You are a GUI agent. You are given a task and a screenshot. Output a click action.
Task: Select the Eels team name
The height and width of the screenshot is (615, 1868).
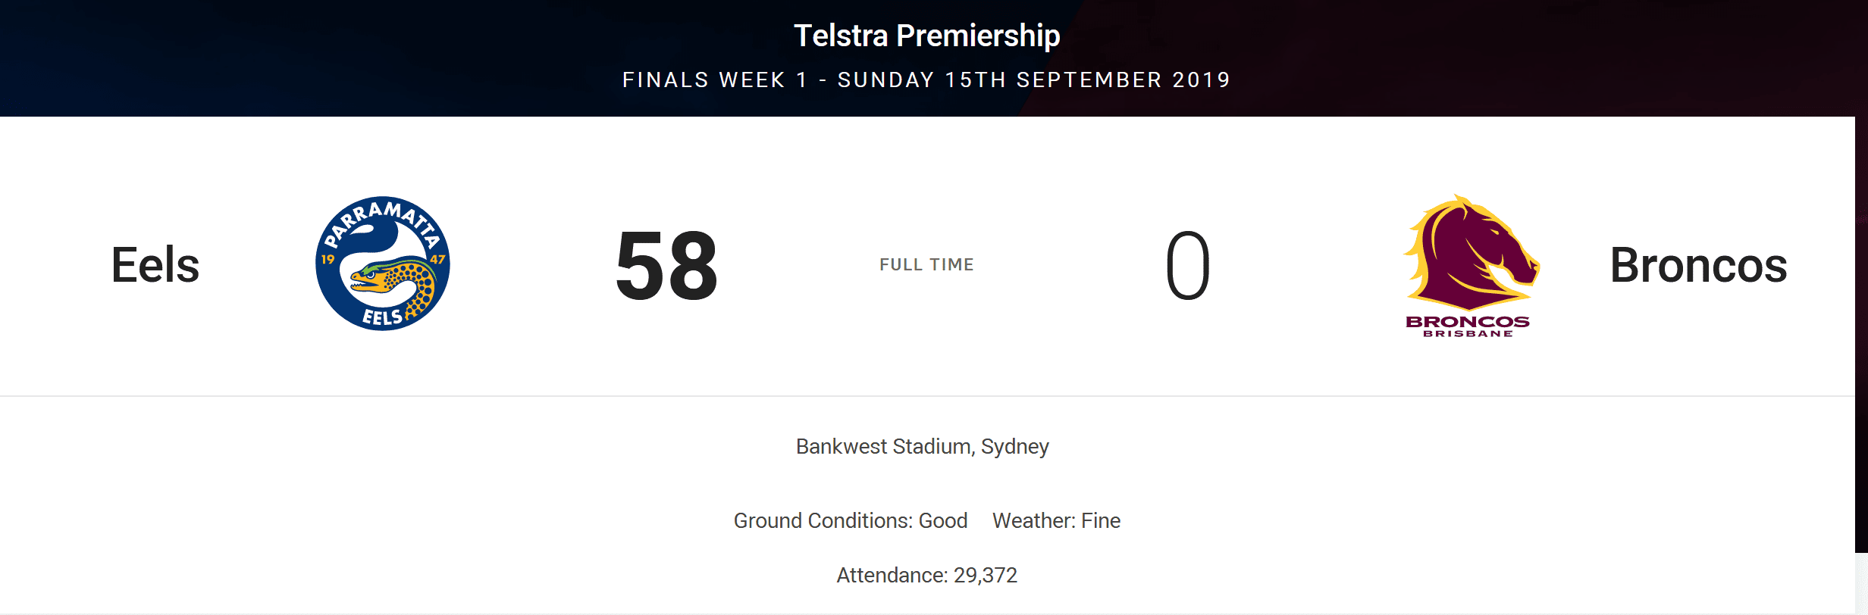click(155, 265)
